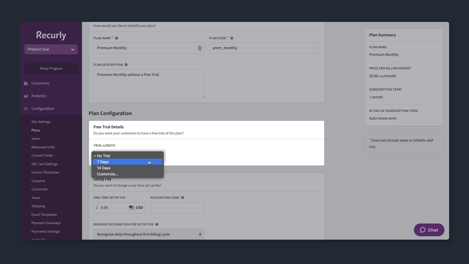Click the US flag in the setup fee field
The image size is (469, 264).
tap(132, 207)
